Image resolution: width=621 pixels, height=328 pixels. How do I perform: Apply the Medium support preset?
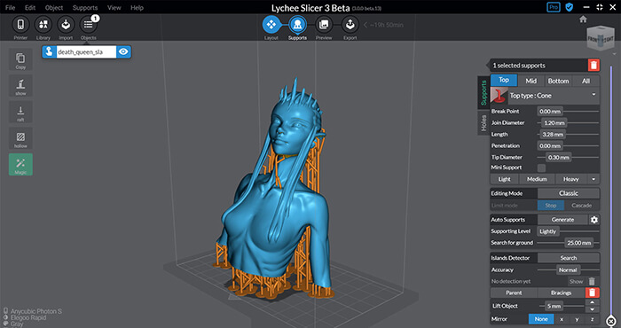click(x=537, y=179)
